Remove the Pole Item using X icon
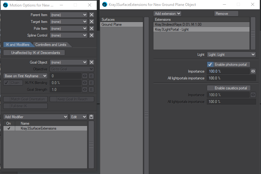Viewport: 261px width, 174px height. pyautogui.click(x=91, y=29)
